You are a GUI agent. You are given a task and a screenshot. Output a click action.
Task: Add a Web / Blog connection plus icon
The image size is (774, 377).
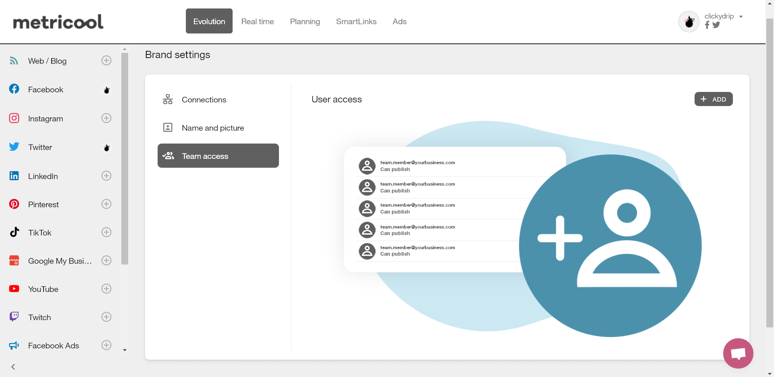point(106,60)
